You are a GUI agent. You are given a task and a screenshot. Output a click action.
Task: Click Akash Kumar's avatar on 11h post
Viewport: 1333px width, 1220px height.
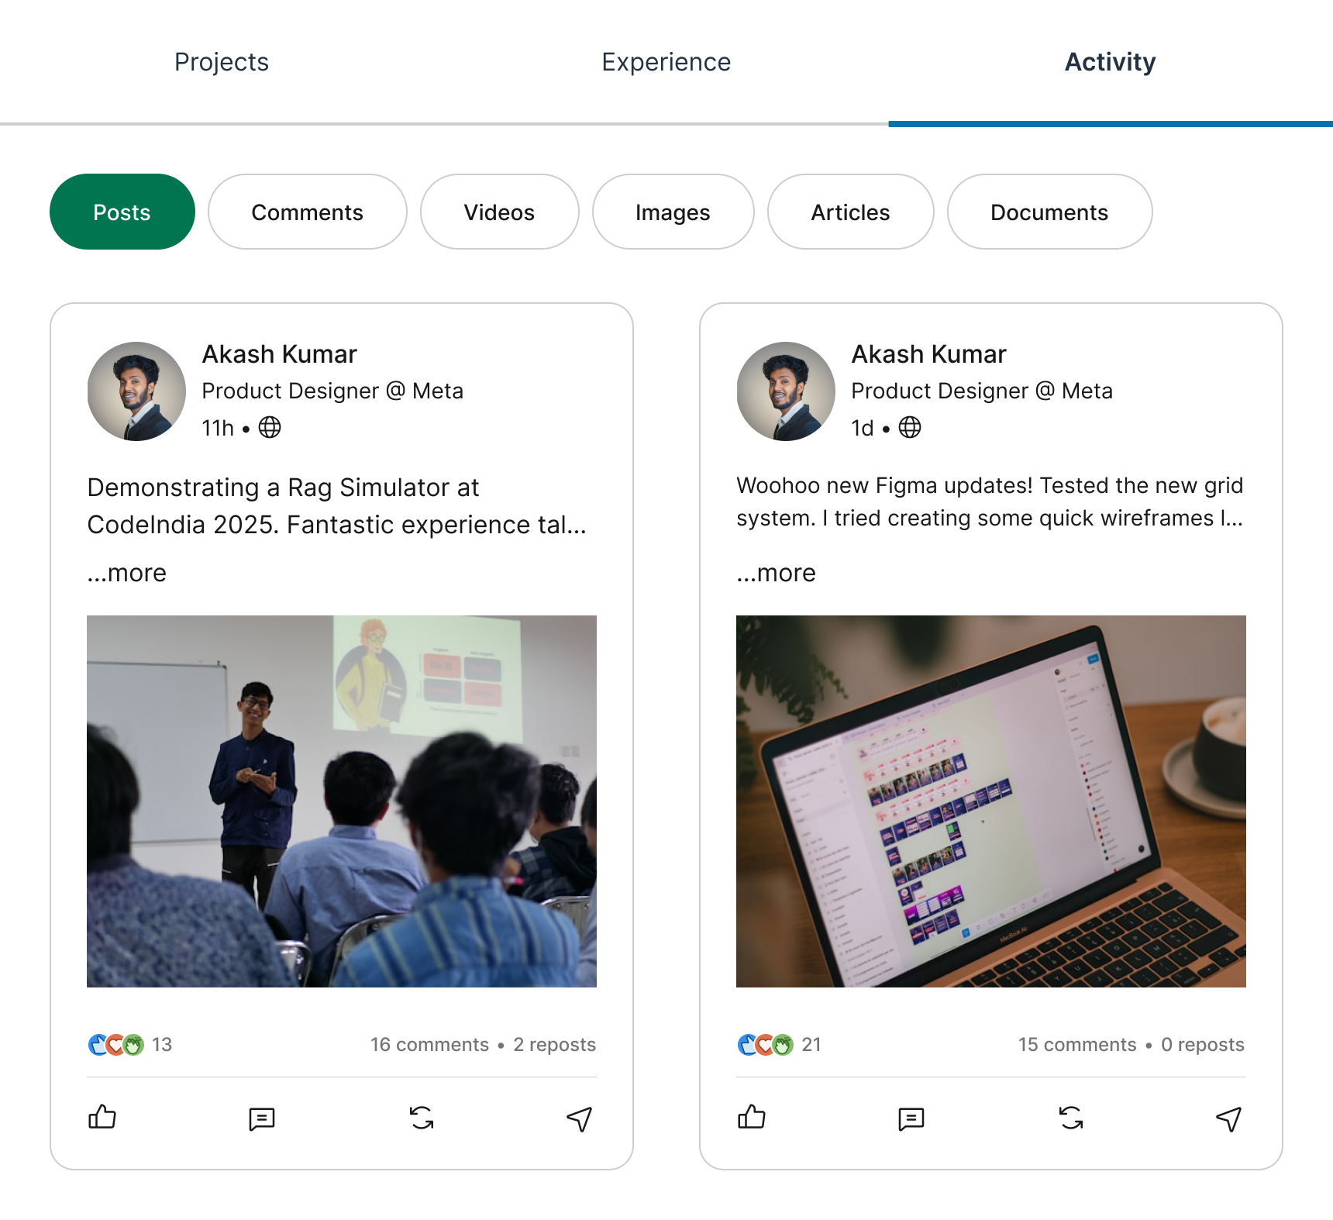[x=136, y=391]
